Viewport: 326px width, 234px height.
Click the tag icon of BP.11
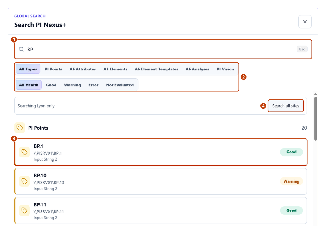tap(24, 211)
